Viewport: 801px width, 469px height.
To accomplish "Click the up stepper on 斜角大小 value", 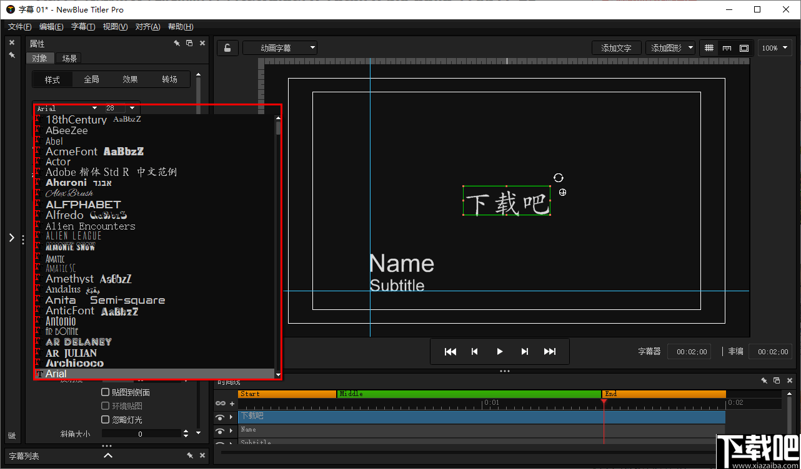I will 186,430.
